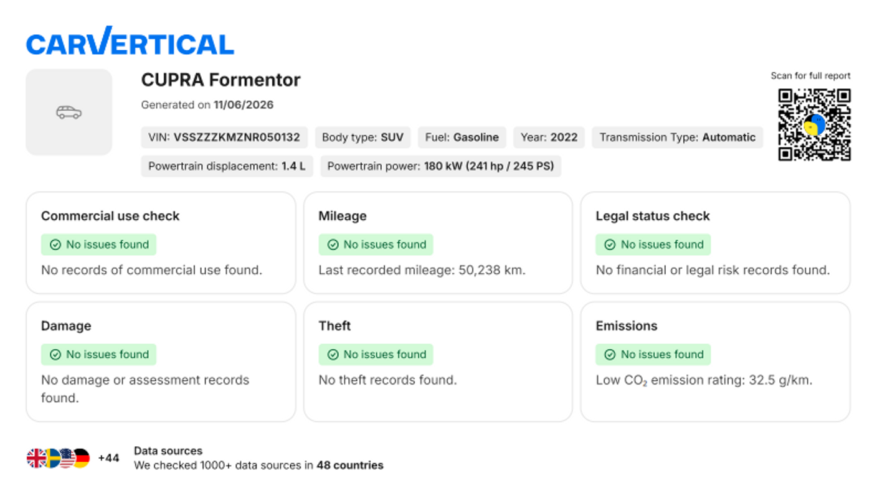Click the Transmission Type Automatic tag
The image size is (872, 491).
(678, 138)
